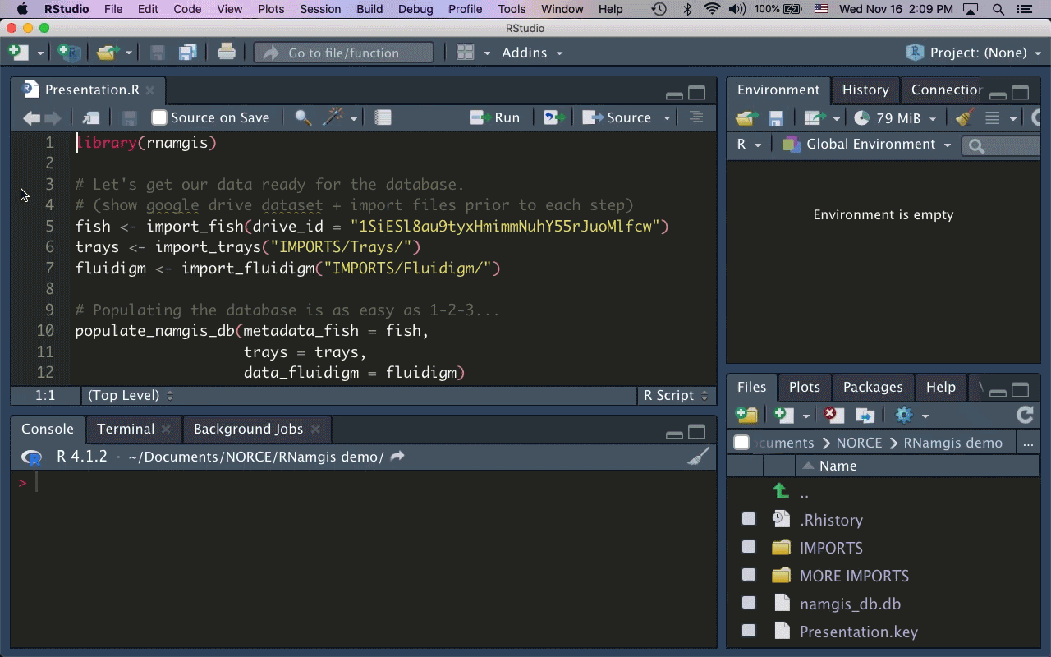Screen dimensions: 1051x657
Task: Check the .Rhistory file checkbox
Action: point(749,519)
